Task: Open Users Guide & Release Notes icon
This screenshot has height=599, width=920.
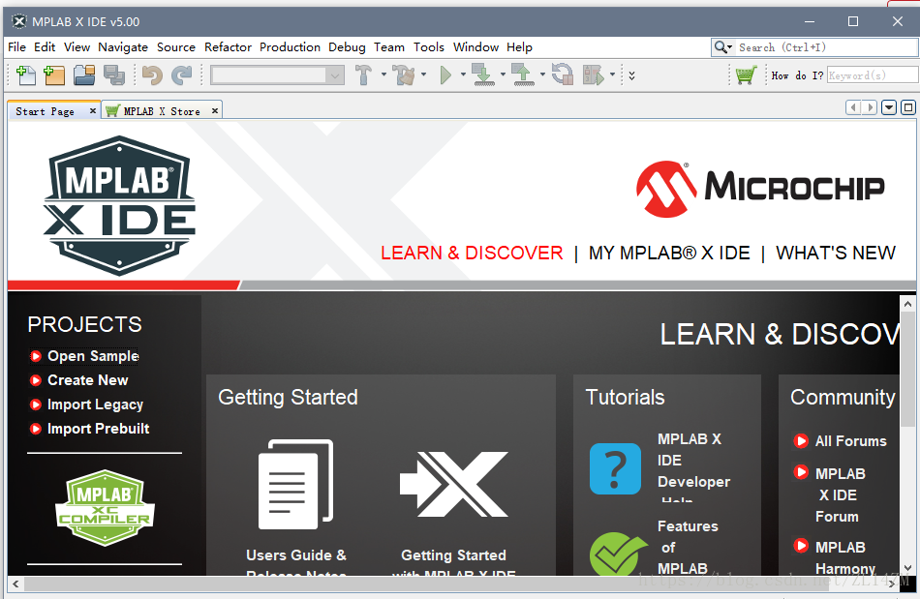Action: pyautogui.click(x=296, y=484)
